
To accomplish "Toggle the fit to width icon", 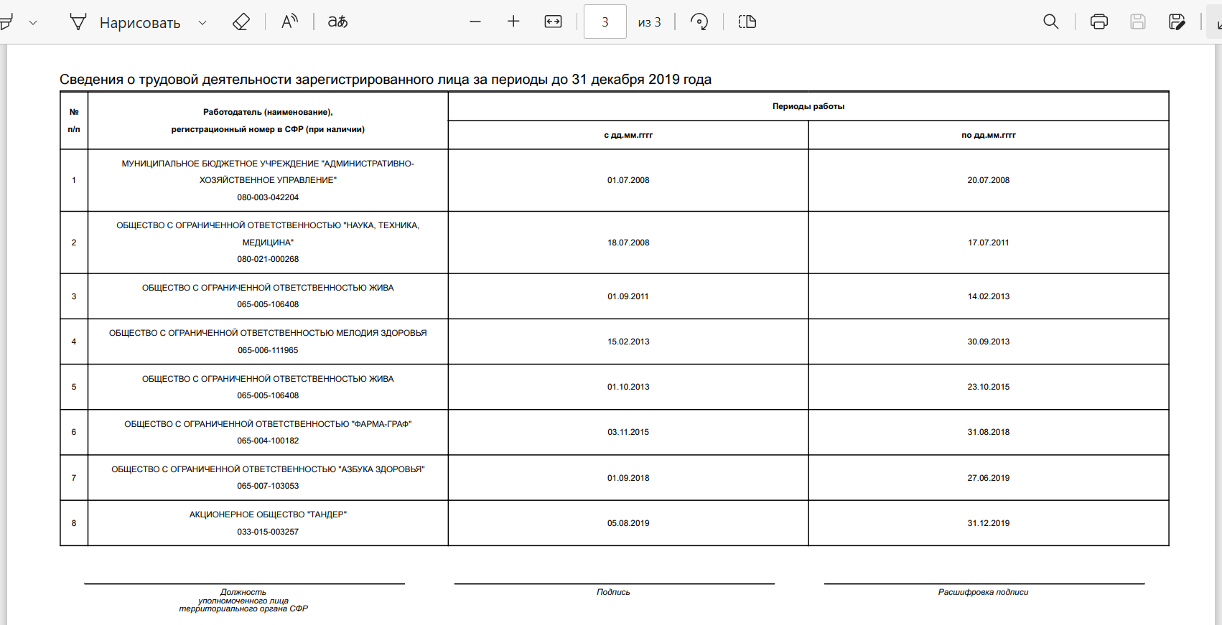I will pyautogui.click(x=553, y=22).
